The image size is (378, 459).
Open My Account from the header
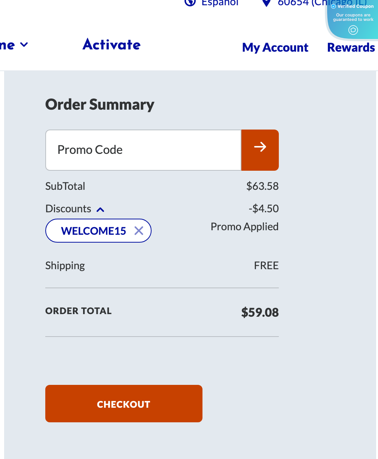(x=275, y=48)
